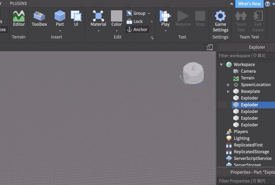The height and width of the screenshot is (185, 275).
Task: Open the Part dropdown arrow
Action: point(60,31)
